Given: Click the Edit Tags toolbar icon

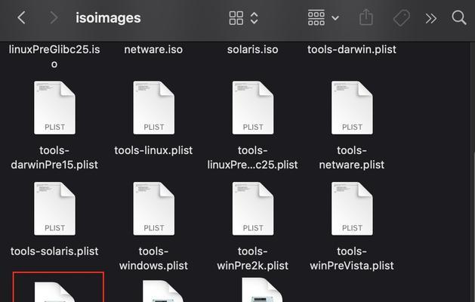Looking at the screenshot, I should click(x=402, y=18).
